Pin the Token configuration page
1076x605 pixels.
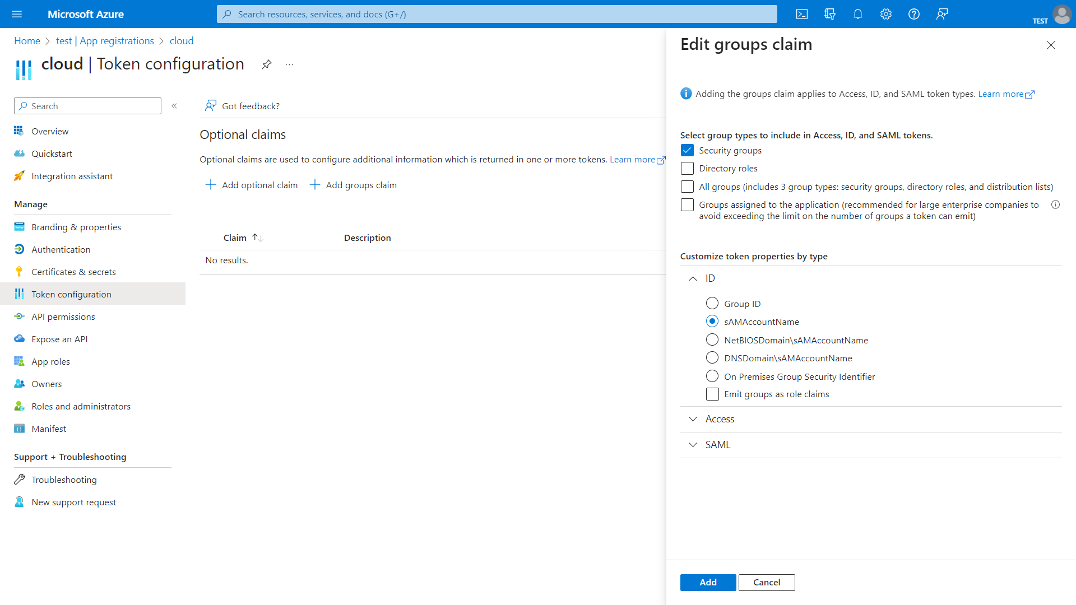[x=267, y=64]
